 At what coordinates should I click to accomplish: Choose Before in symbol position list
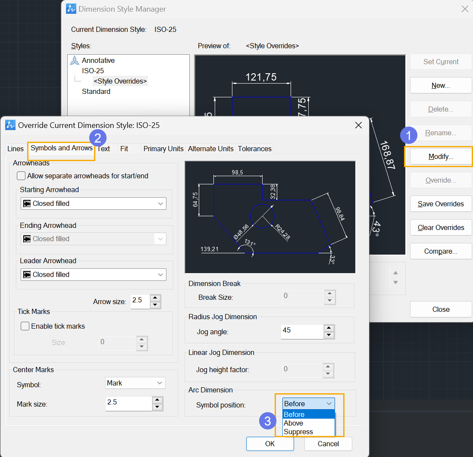tap(309, 414)
